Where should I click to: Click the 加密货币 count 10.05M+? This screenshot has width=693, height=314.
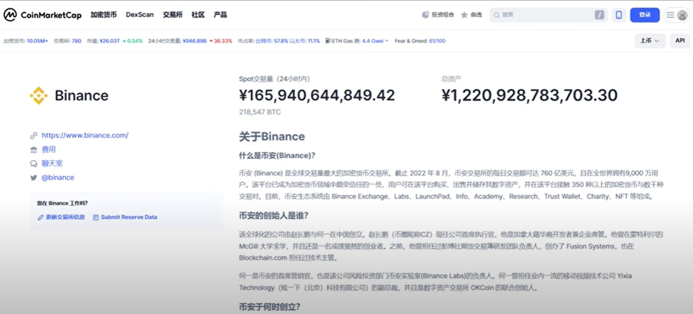pos(38,41)
